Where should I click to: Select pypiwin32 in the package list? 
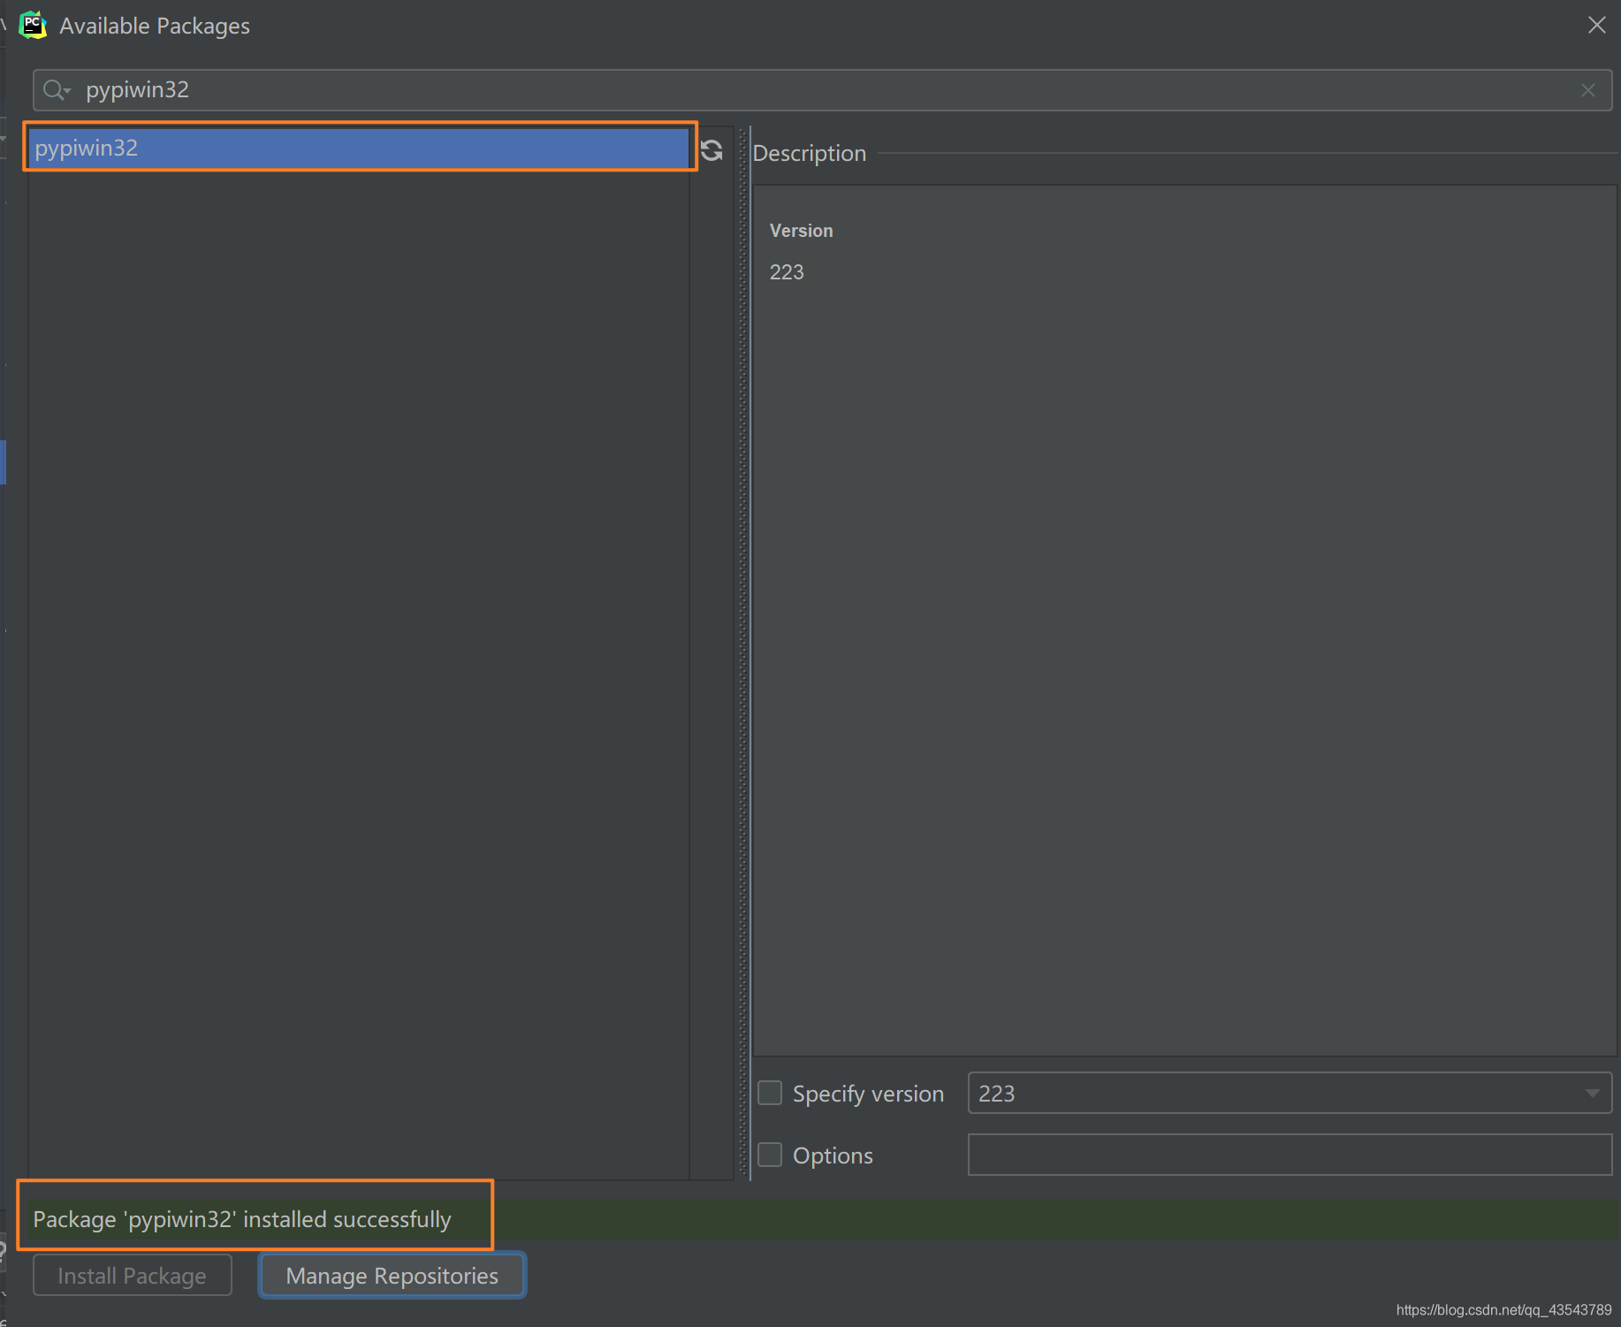tap(359, 148)
